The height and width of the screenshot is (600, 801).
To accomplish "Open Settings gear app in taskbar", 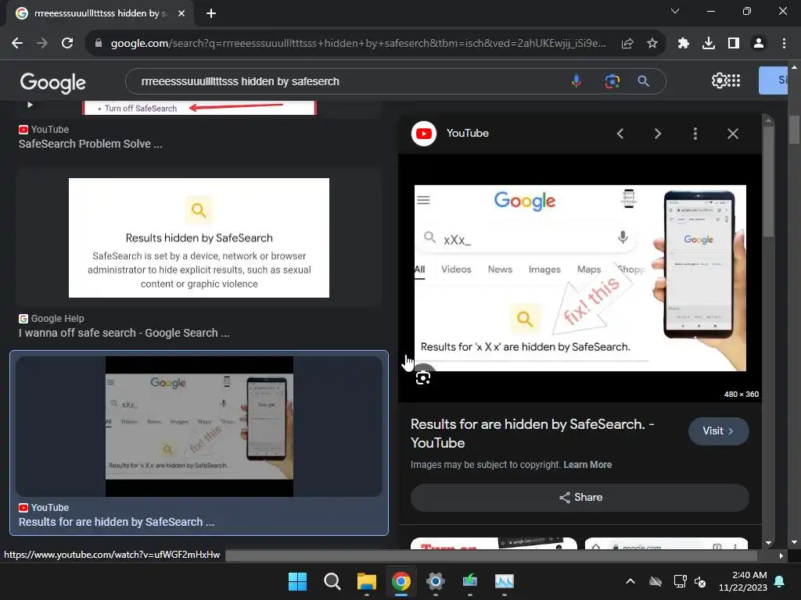I will (x=435, y=581).
